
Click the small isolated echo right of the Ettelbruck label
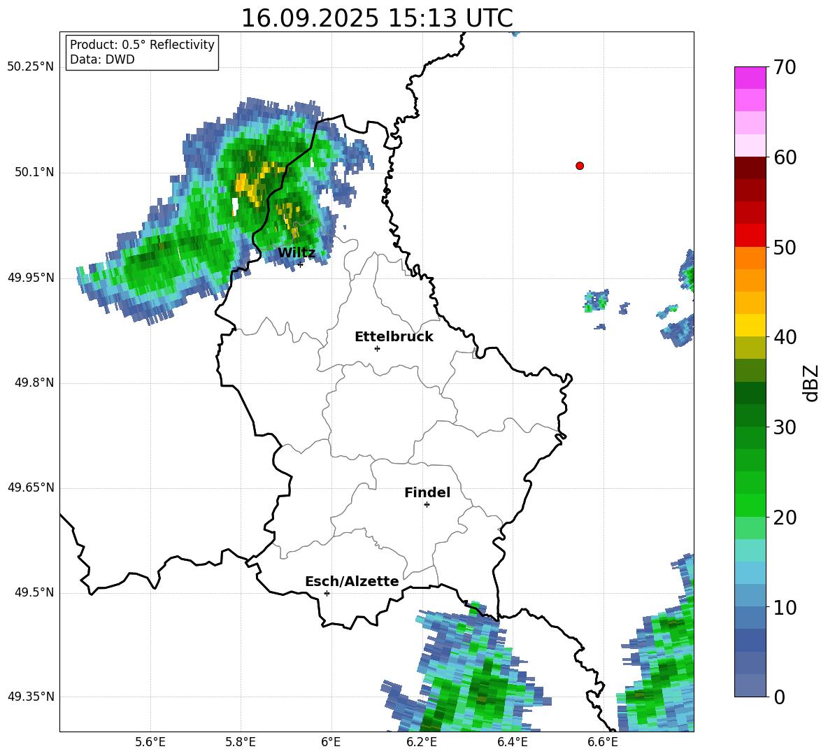[597, 301]
